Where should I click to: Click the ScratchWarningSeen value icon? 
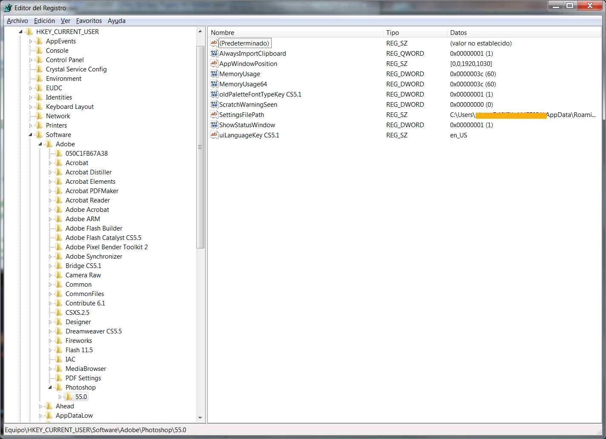tap(214, 104)
